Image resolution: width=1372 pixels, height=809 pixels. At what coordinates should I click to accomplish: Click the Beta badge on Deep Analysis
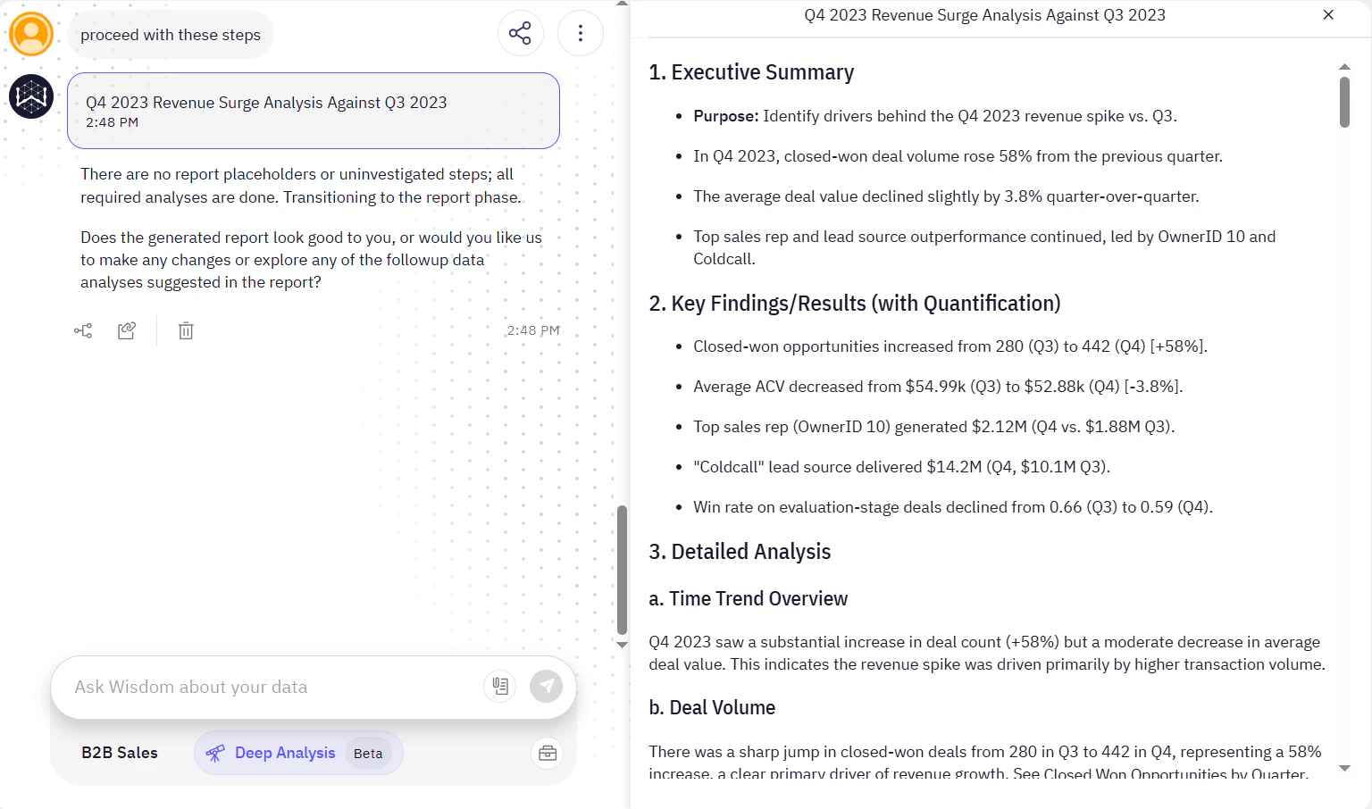(x=367, y=753)
